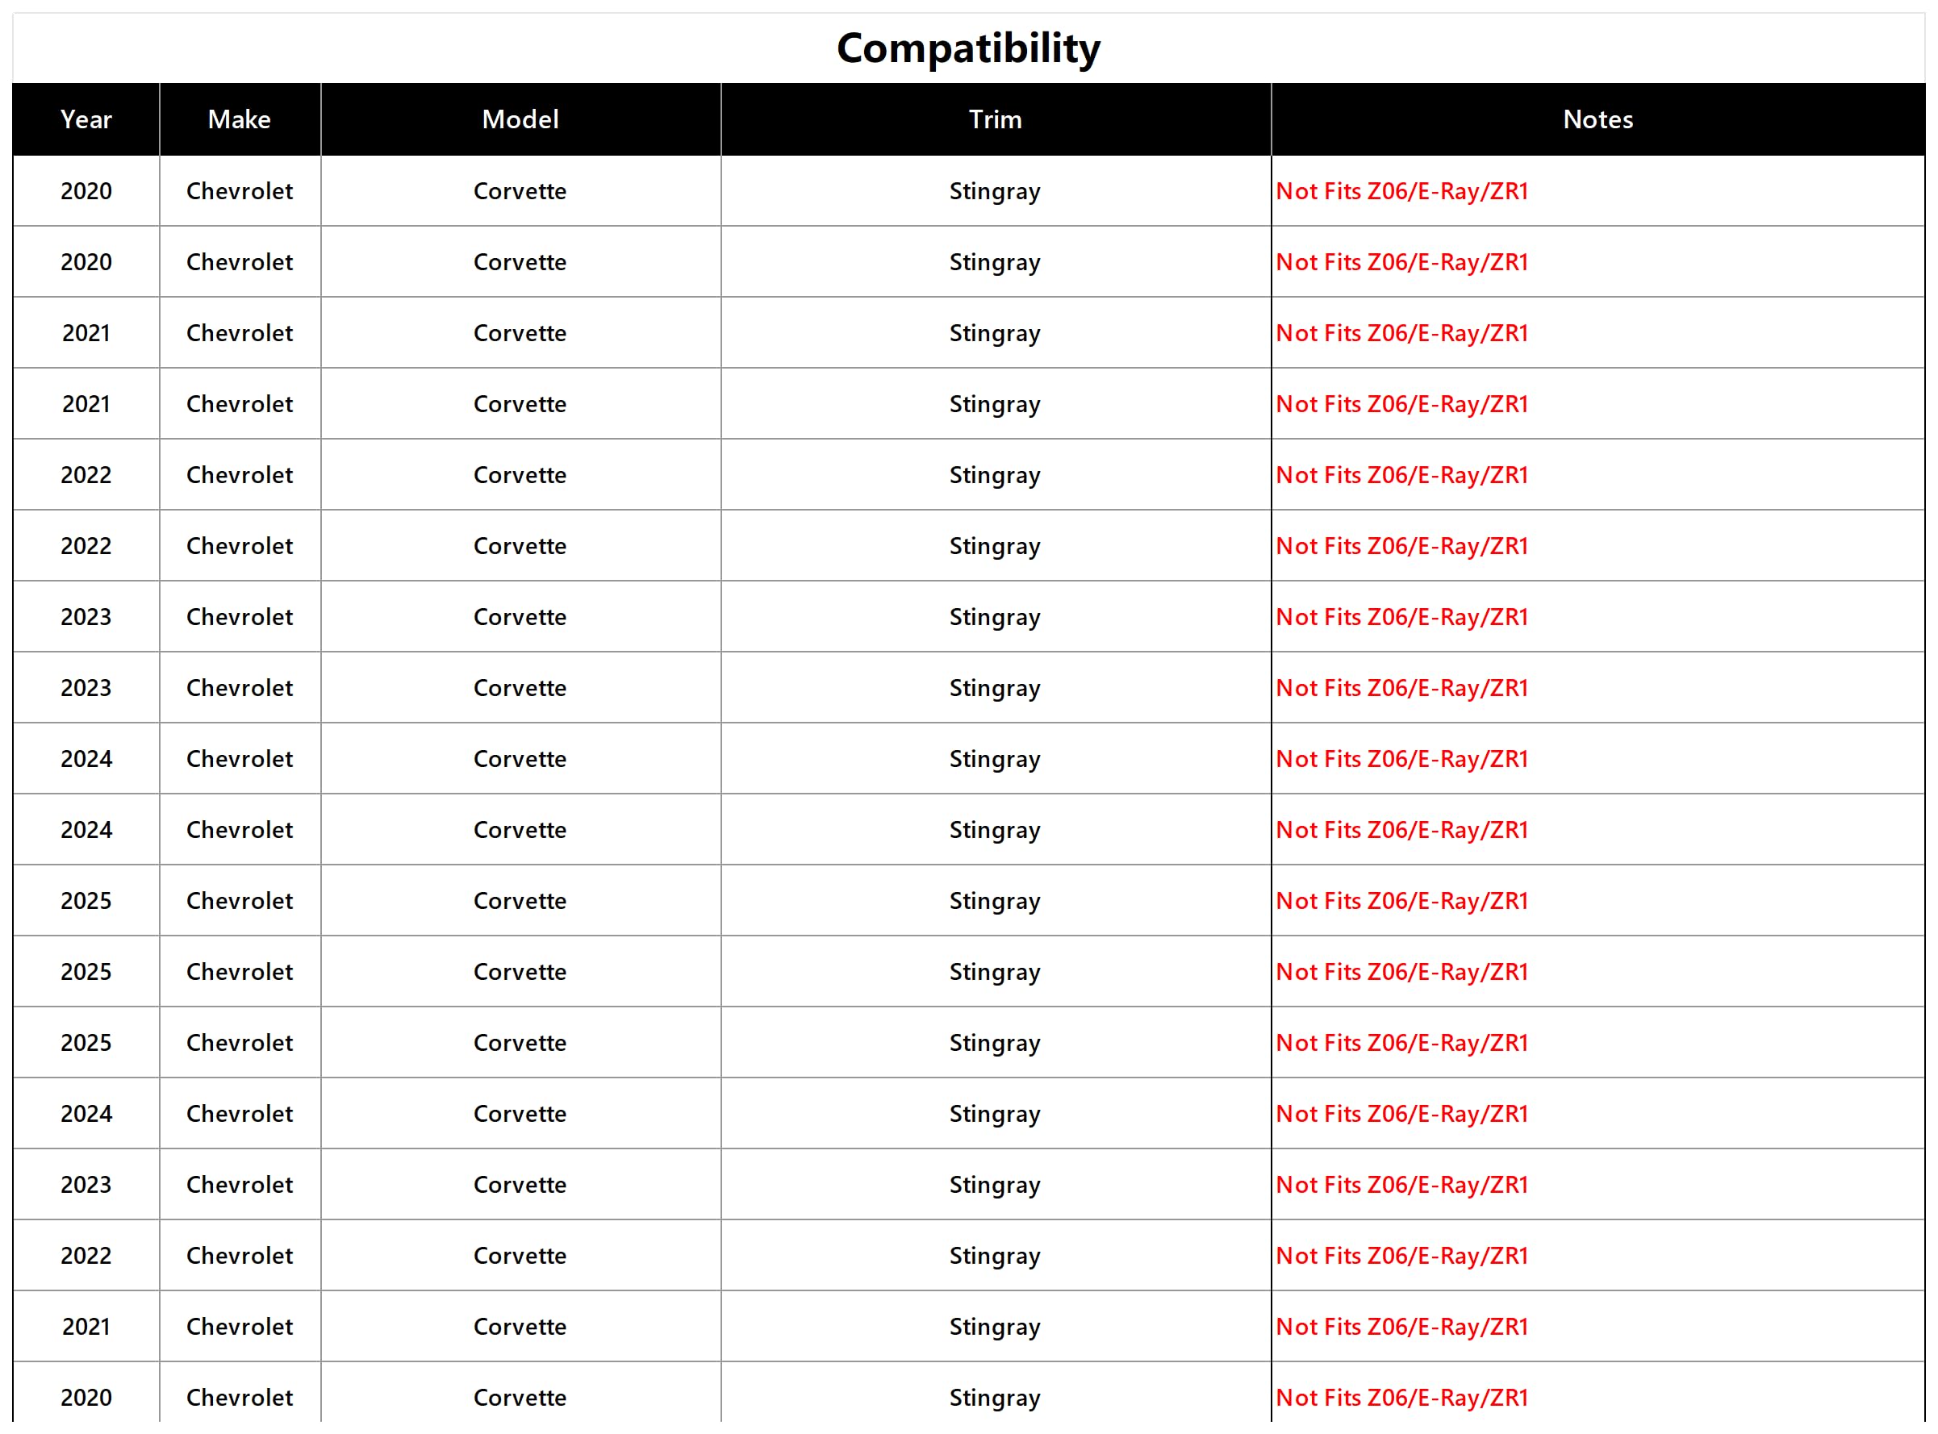Select the first 2021 year cell
1938x1434 pixels.
coord(86,333)
